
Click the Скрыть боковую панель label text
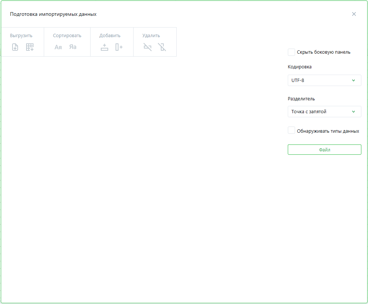(323, 52)
